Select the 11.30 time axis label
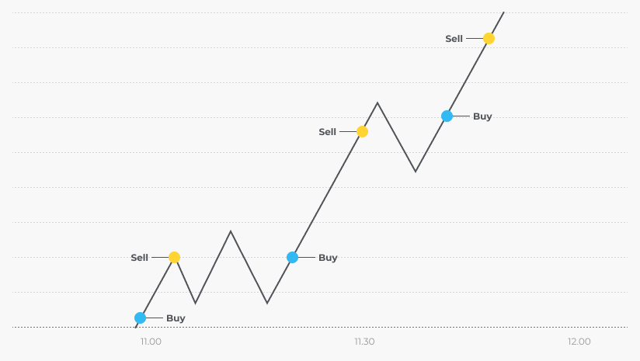The height and width of the screenshot is (361, 640). (364, 342)
